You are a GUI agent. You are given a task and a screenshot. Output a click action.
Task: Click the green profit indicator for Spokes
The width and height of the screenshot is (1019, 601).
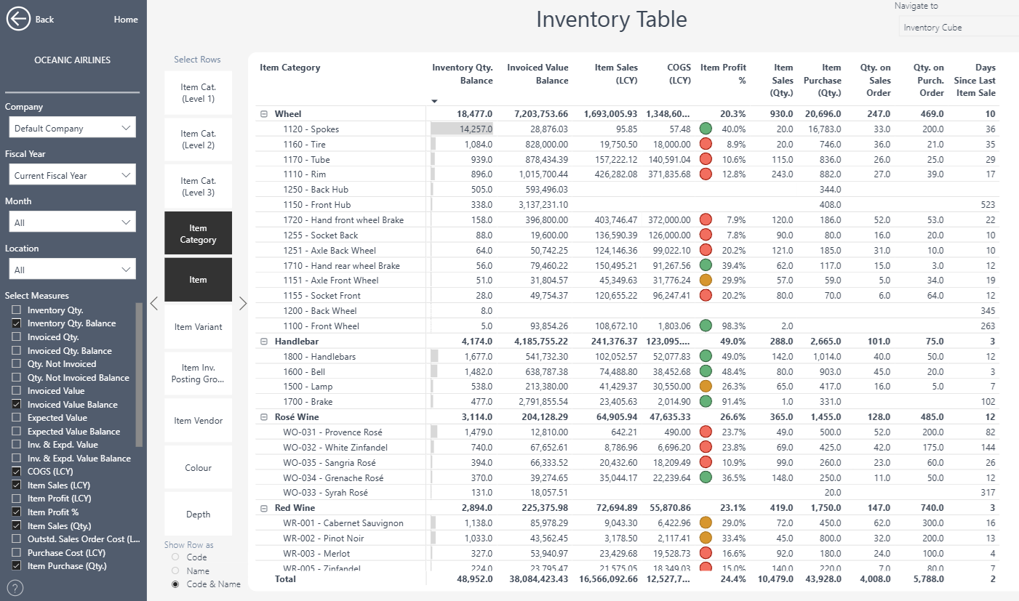[x=706, y=129]
